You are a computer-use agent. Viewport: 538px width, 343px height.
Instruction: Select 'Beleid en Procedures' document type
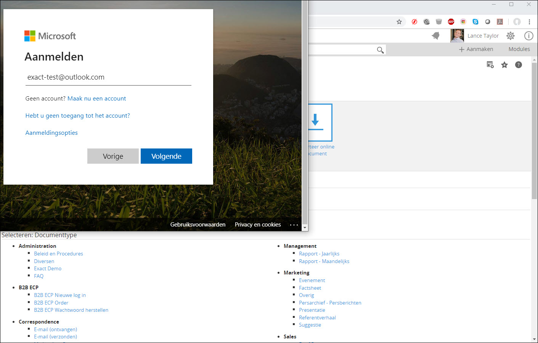pos(58,254)
